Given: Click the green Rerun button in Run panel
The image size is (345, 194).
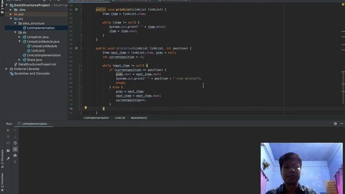Looking at the screenshot, I should pos(8,130).
